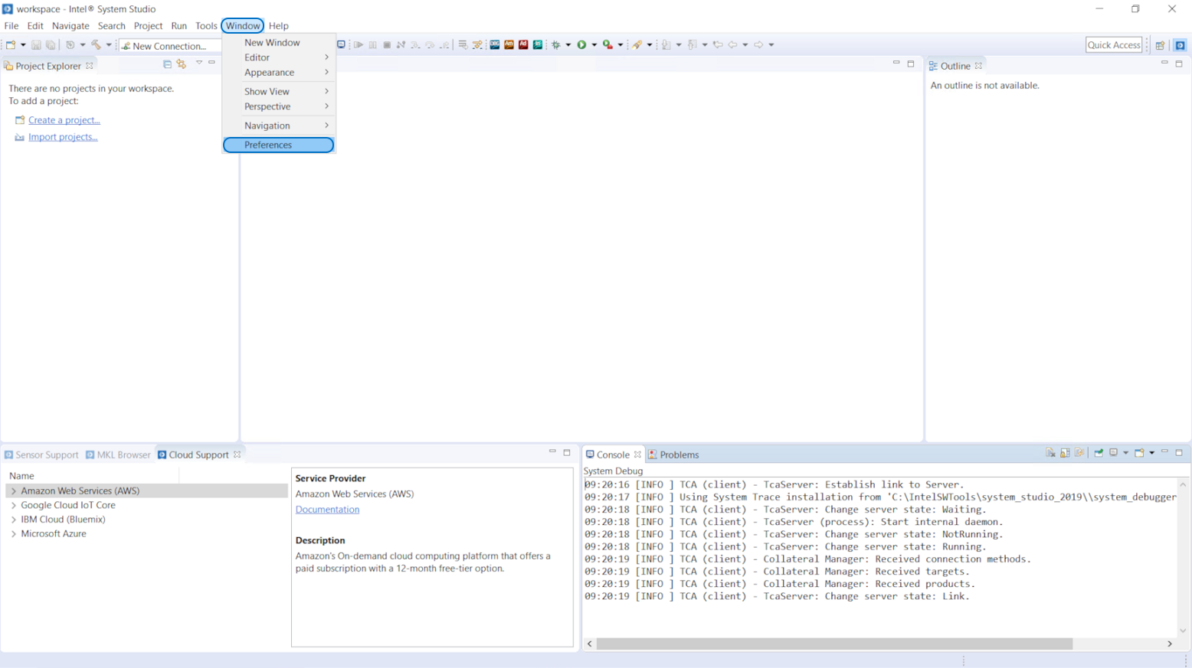The image size is (1192, 668).
Task: Click the Save icon in the toolbar
Action: 36,45
